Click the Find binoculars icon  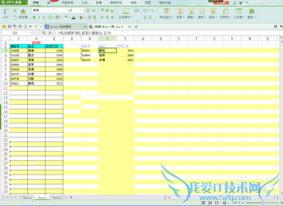[251, 11]
